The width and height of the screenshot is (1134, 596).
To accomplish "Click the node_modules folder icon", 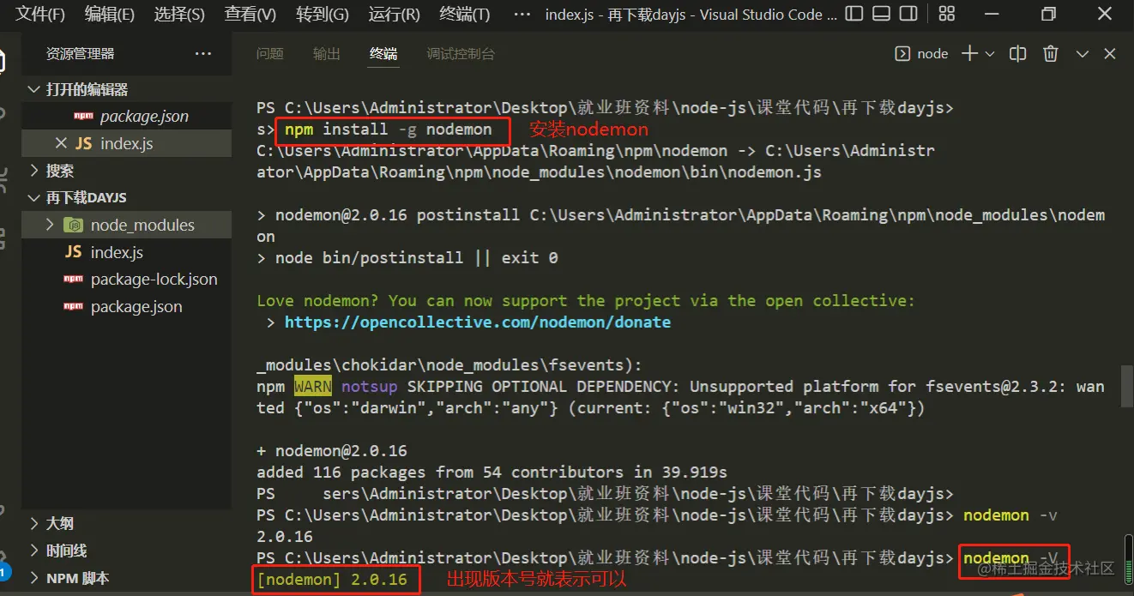I will 74,225.
